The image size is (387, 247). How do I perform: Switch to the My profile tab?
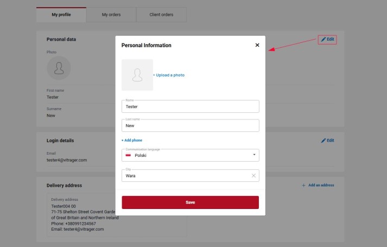coord(61,15)
